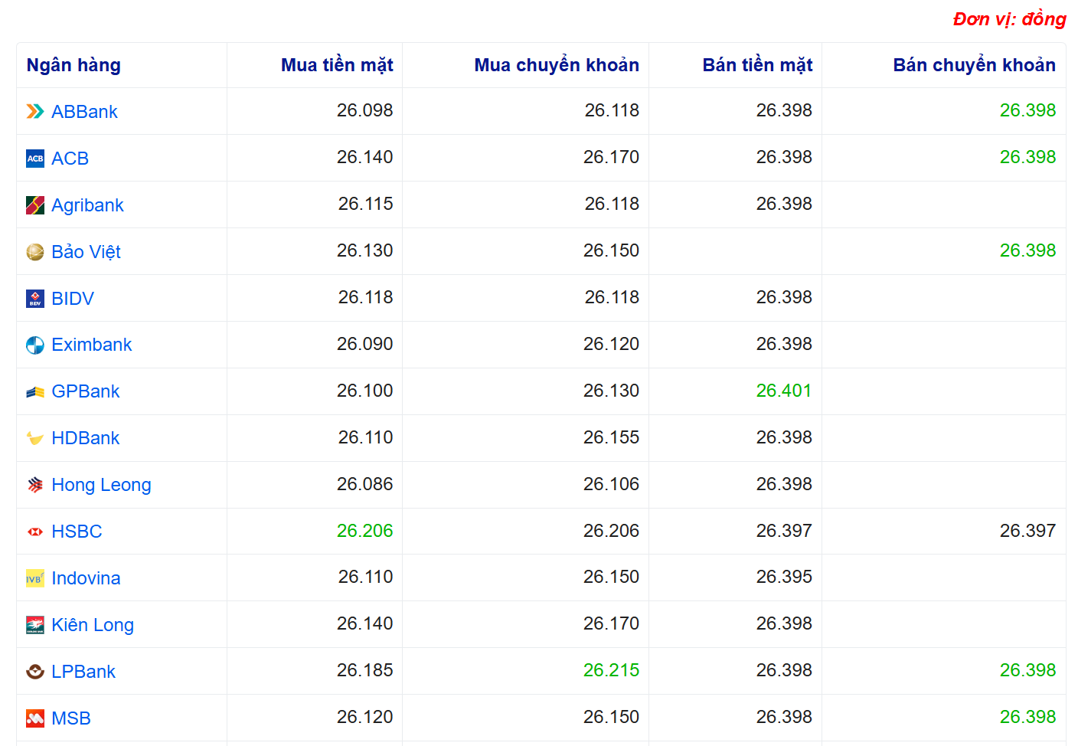Open the GPBank link
Viewport: 1078px width, 746px height.
(85, 391)
